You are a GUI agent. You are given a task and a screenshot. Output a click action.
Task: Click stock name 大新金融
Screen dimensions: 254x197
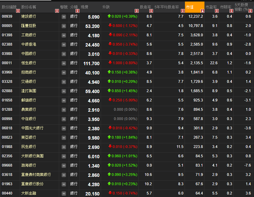28,193
